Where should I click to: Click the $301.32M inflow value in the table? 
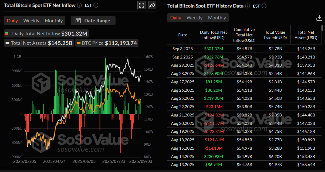click(x=214, y=49)
